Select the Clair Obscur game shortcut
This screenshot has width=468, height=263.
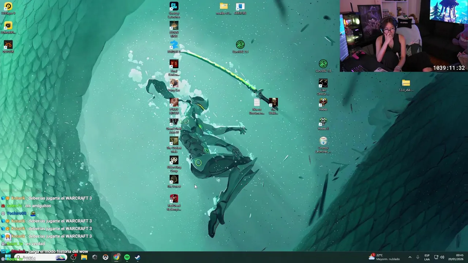tap(323, 87)
